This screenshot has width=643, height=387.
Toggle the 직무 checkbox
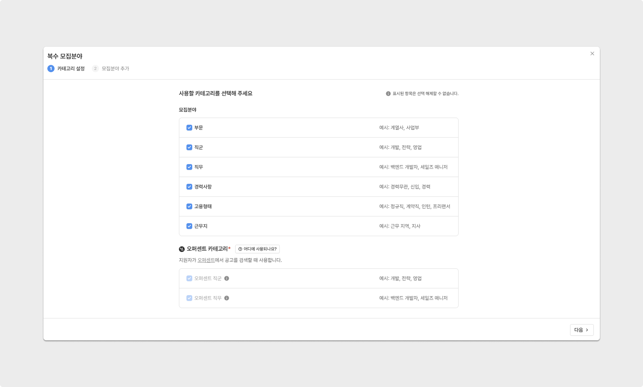coord(189,167)
